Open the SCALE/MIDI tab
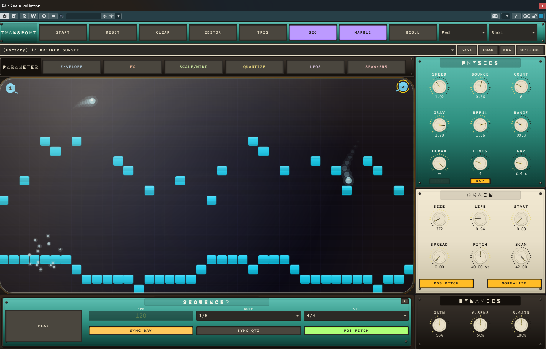The height and width of the screenshot is (349, 546). point(193,67)
